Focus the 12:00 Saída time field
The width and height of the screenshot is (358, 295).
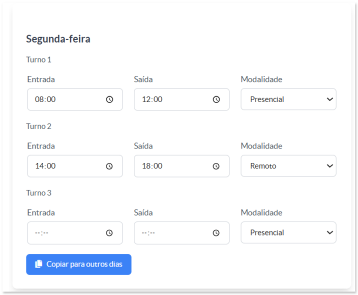[x=182, y=99]
